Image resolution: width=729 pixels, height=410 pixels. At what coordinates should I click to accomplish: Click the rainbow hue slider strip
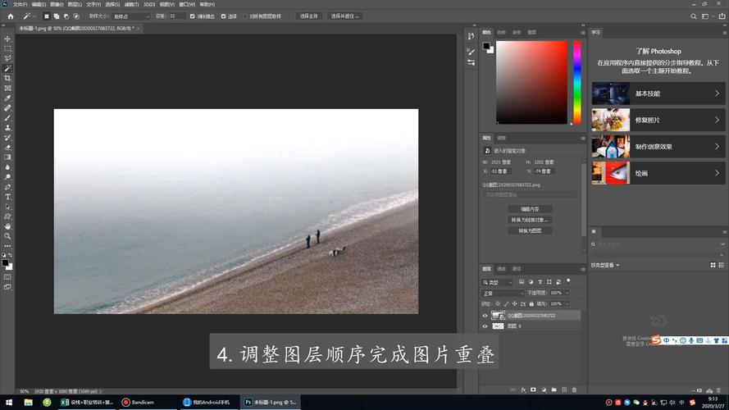click(x=577, y=82)
